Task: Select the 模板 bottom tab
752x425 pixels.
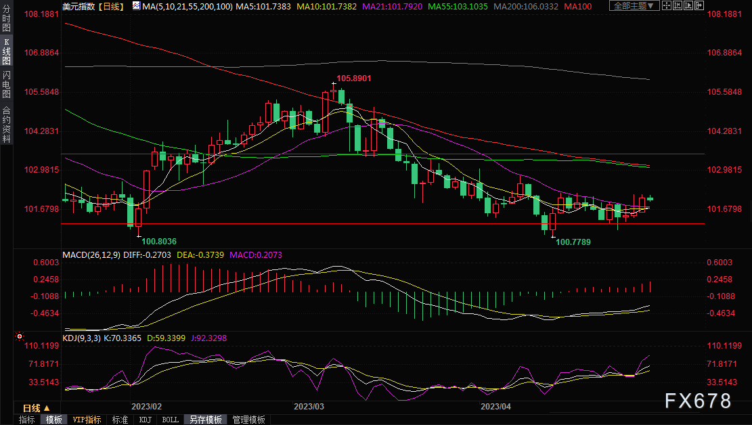Action: click(x=53, y=420)
